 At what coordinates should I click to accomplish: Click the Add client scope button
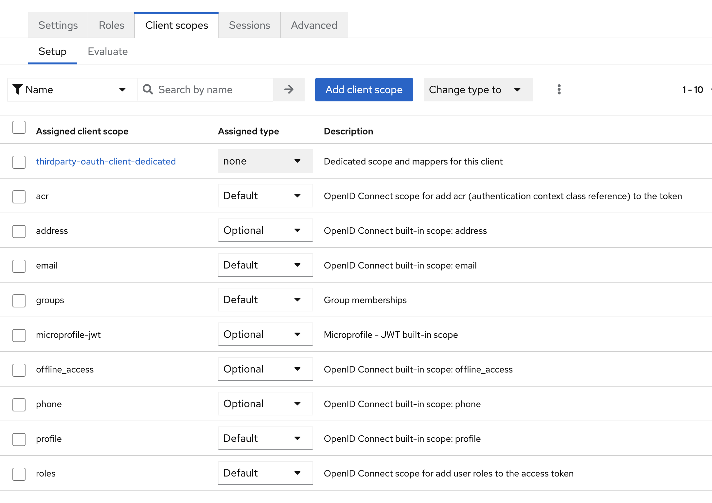[x=364, y=89]
